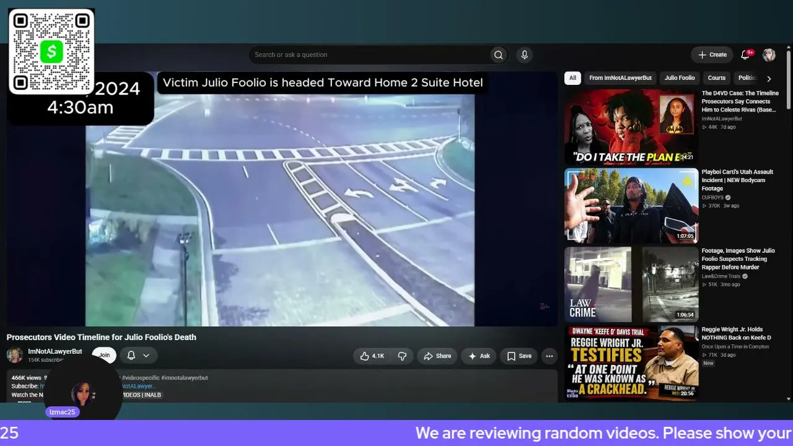Click the Ask button with sparkle icon

(x=479, y=356)
